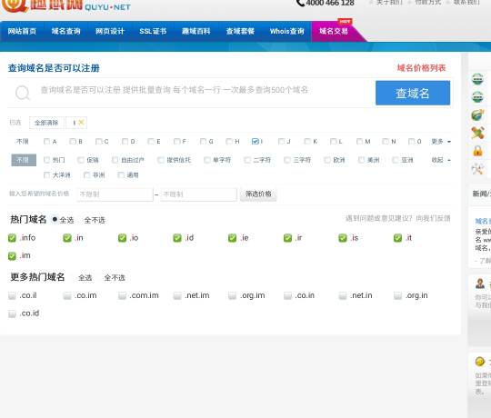The width and height of the screenshot is (491, 418).
Task: Click the wrench tools icon in sidebar
Action: click(x=477, y=169)
